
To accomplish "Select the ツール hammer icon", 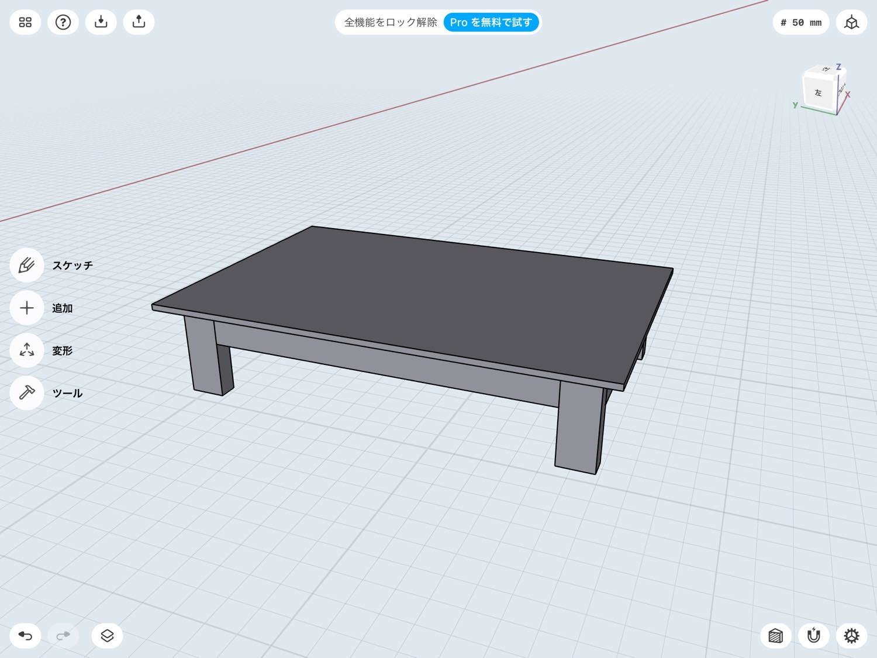I will point(27,393).
